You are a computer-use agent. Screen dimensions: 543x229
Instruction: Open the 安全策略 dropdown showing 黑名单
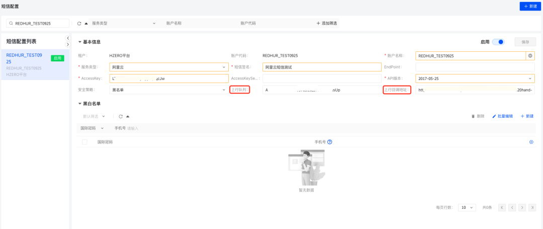[168, 90]
